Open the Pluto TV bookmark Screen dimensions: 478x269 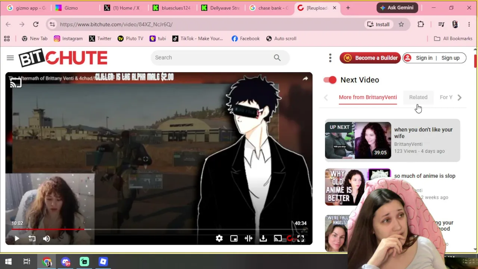tap(130, 38)
